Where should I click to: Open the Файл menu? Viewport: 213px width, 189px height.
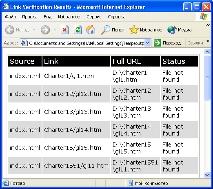coord(10,17)
